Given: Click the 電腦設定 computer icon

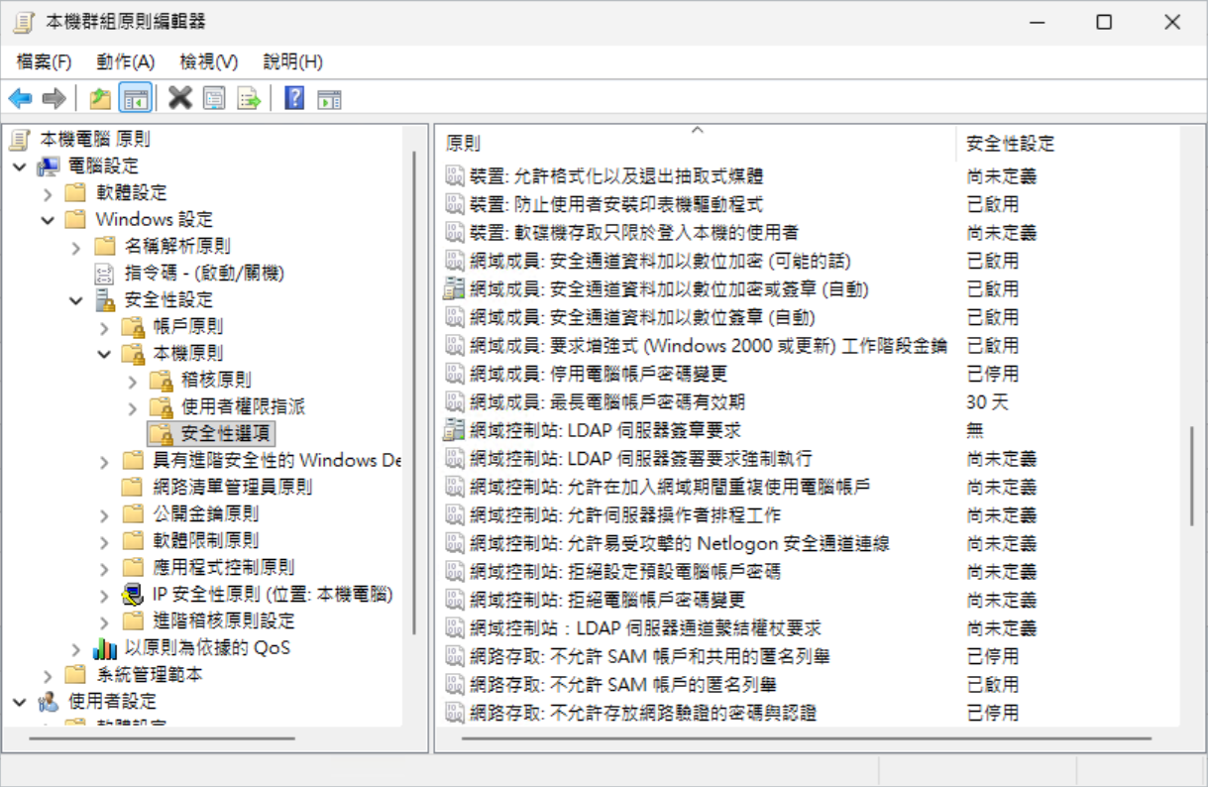Looking at the screenshot, I should pyautogui.click(x=49, y=167).
